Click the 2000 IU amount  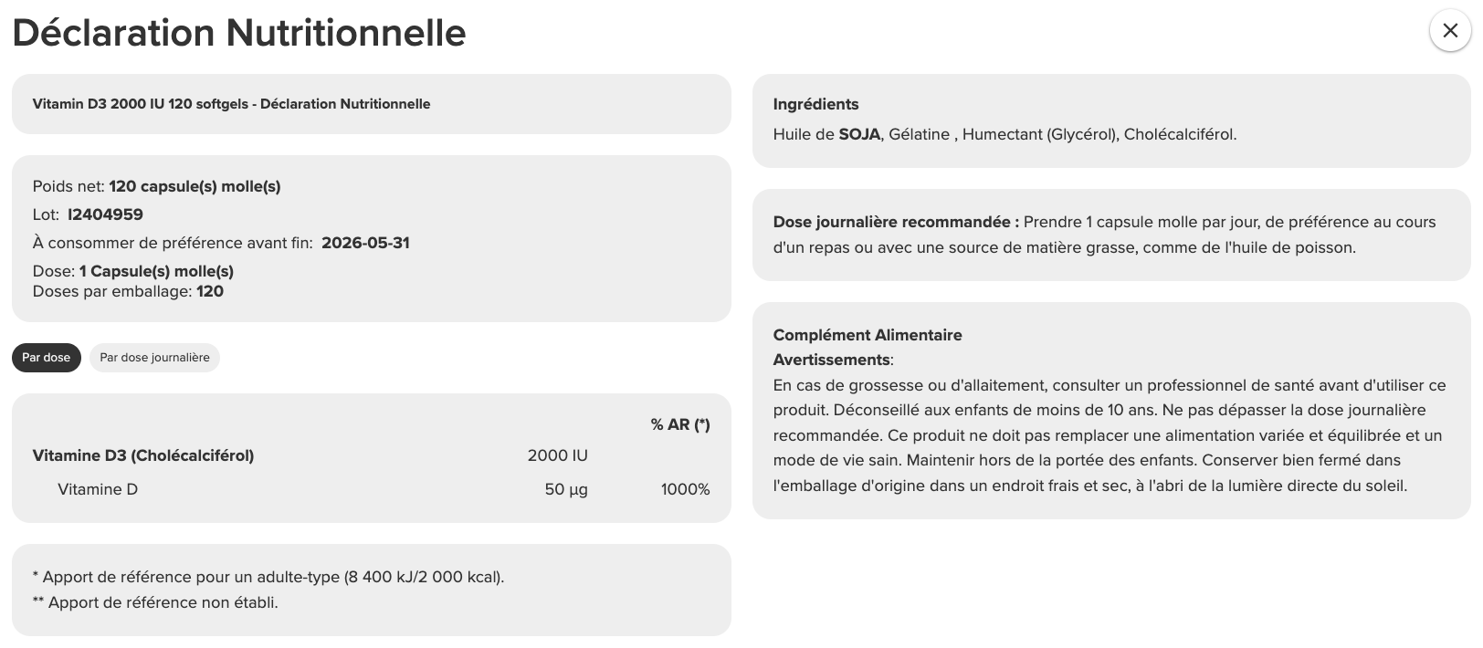coord(557,455)
